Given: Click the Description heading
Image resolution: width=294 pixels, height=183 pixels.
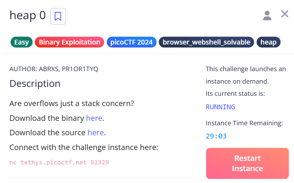Looking at the screenshot, I should [35, 84].
